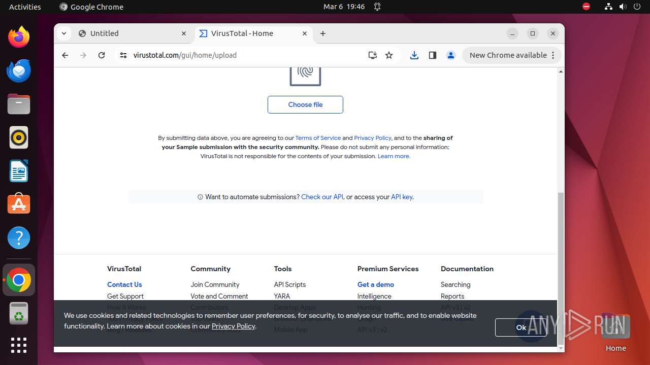Accept cookies with Ok button

pyautogui.click(x=521, y=327)
